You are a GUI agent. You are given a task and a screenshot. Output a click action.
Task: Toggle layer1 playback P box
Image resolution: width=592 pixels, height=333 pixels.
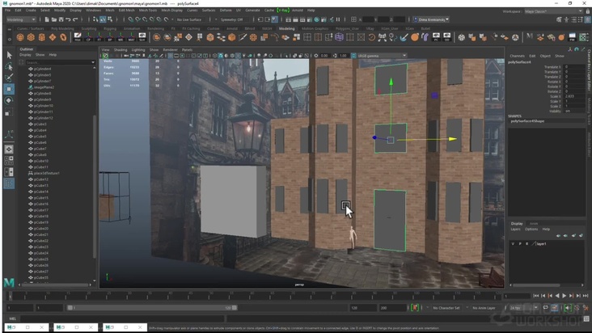click(x=520, y=243)
